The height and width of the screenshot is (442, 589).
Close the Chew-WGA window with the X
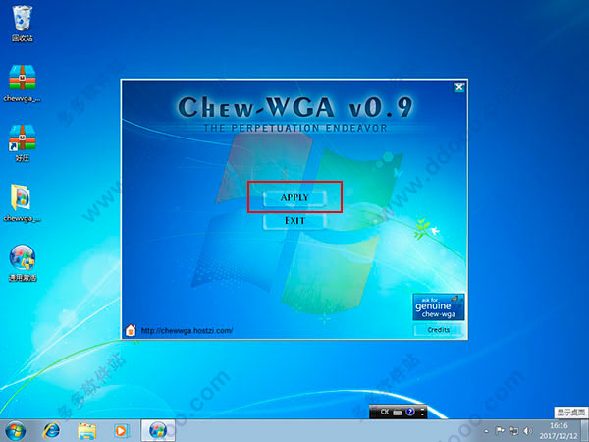coord(459,87)
